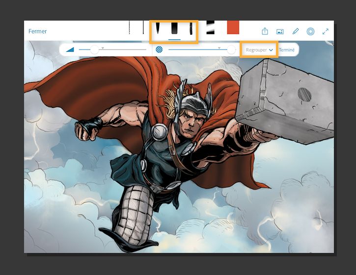This screenshot has height=275, width=356.
Task: Tap the checkered opacity icon
Action: pyautogui.click(x=159, y=50)
